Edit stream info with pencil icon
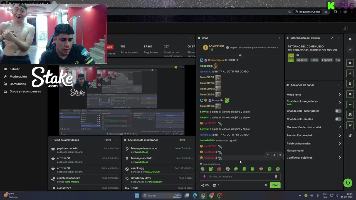356x200 pixels. 332,38
